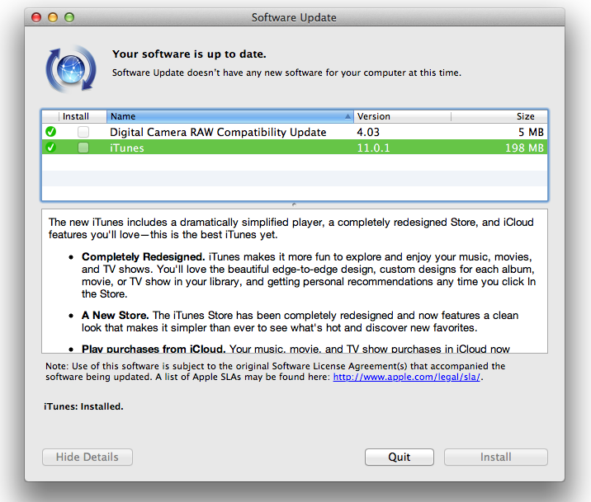Toggle install checkbox for iTunes
Viewport: 591px width, 502px height.
point(83,148)
